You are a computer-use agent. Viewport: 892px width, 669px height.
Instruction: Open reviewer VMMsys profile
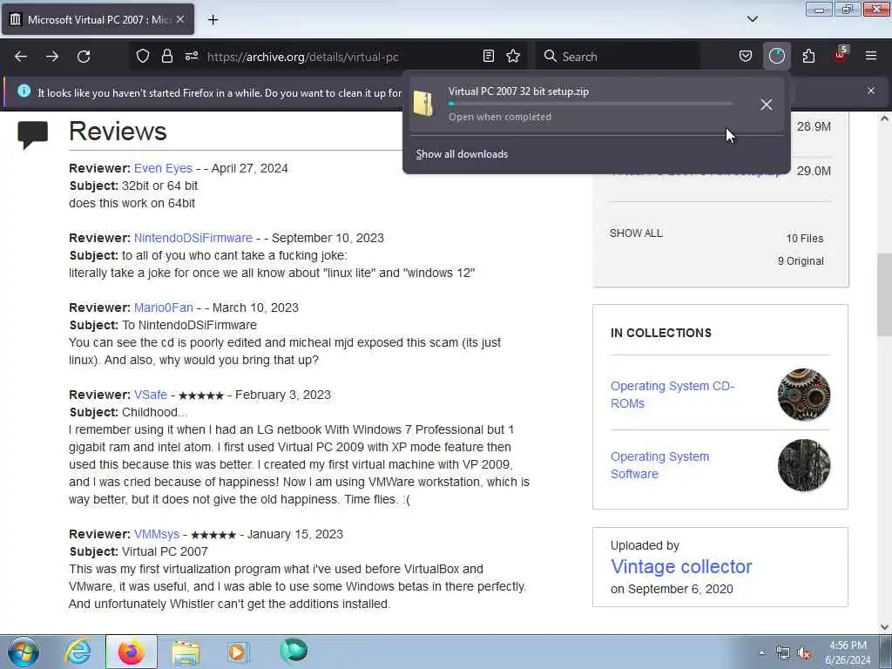click(x=157, y=534)
